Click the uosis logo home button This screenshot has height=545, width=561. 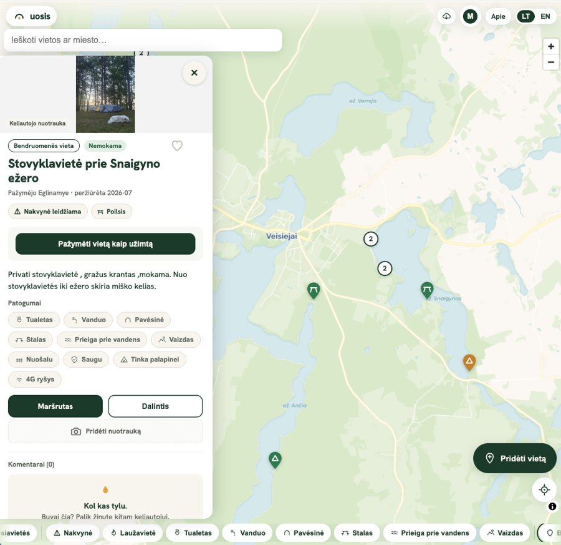31,16
